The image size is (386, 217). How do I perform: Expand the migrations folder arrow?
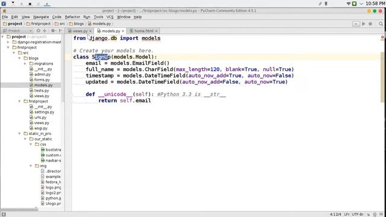pos(25,64)
